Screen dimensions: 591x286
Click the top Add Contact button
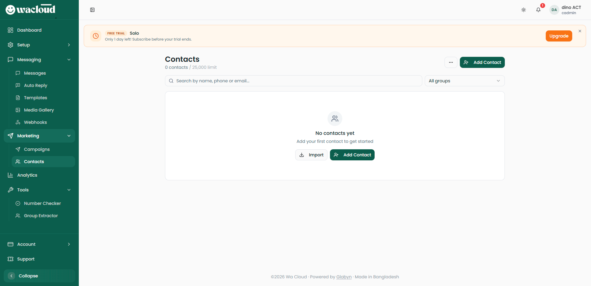click(x=482, y=62)
